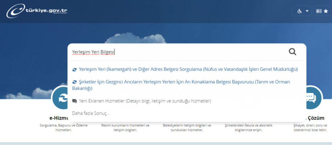Click the chat icon beside Yeni Eklenen Hizmetler
The width and height of the screenshot is (332, 145).
pos(75,101)
